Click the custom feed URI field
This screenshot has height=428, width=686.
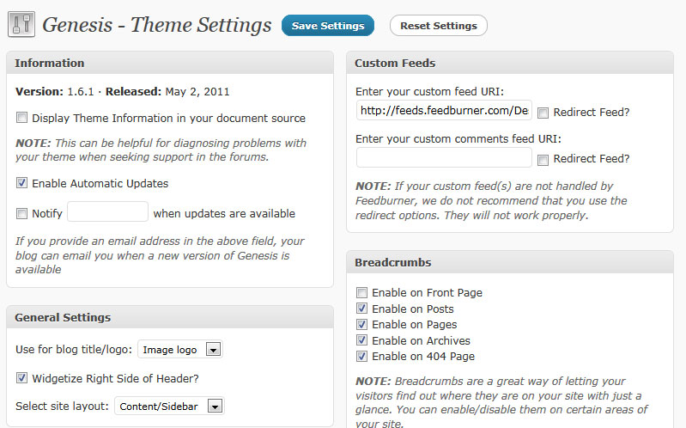pyautogui.click(x=444, y=111)
